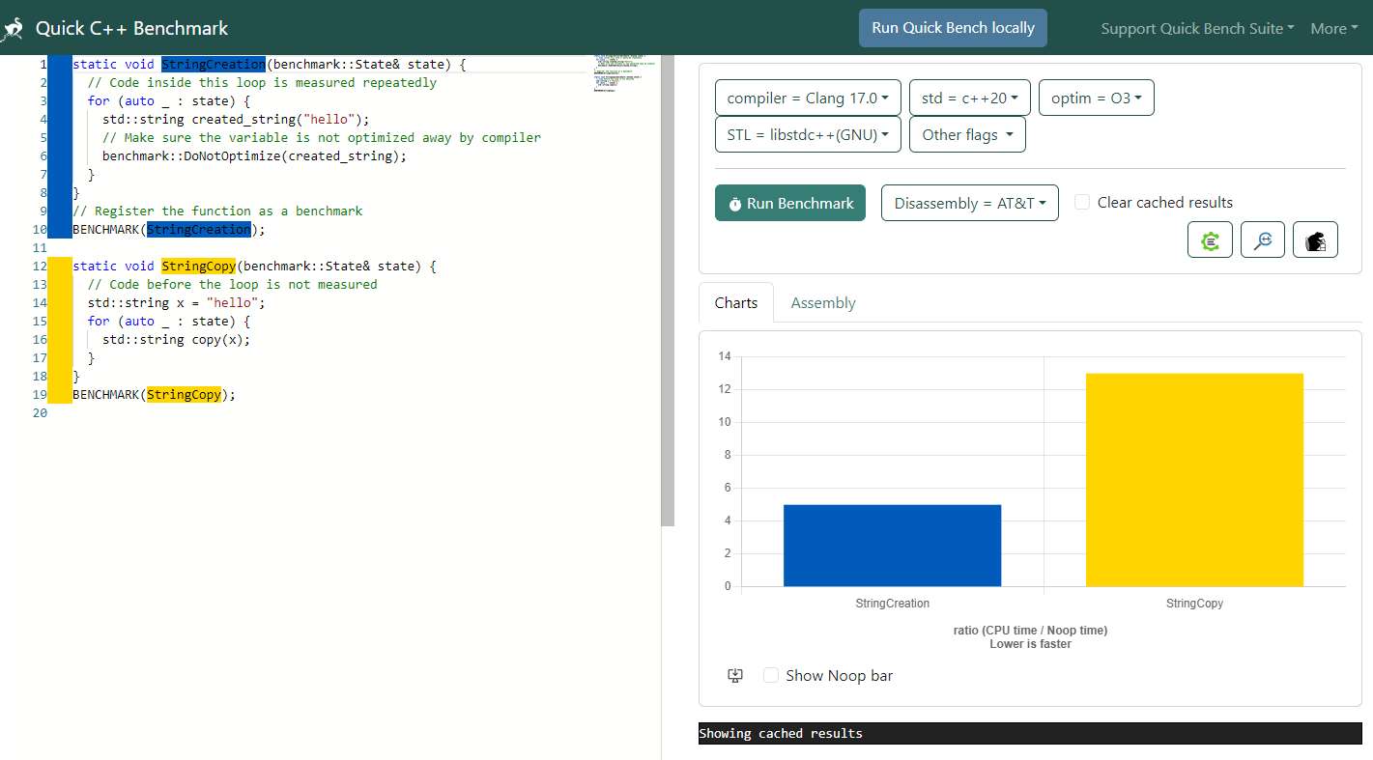Click Run Quick Bench locally button

coord(953,28)
